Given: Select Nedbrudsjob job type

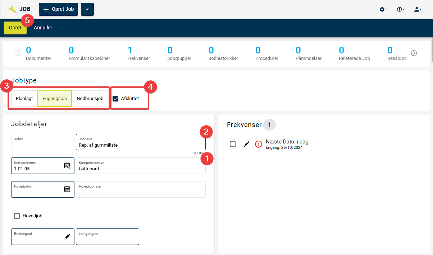Looking at the screenshot, I should pyautogui.click(x=90, y=99).
